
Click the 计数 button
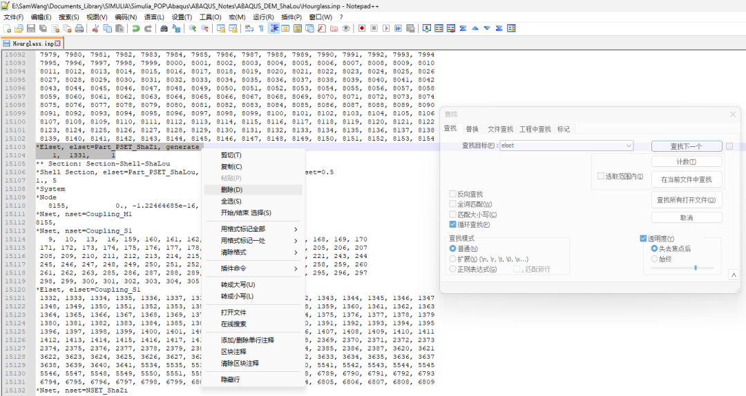[687, 161]
